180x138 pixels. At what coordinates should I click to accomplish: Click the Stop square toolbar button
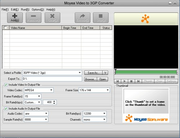tap(101, 18)
